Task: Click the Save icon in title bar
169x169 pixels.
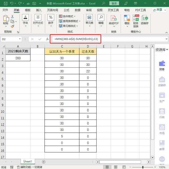Action: (x=6, y=3)
